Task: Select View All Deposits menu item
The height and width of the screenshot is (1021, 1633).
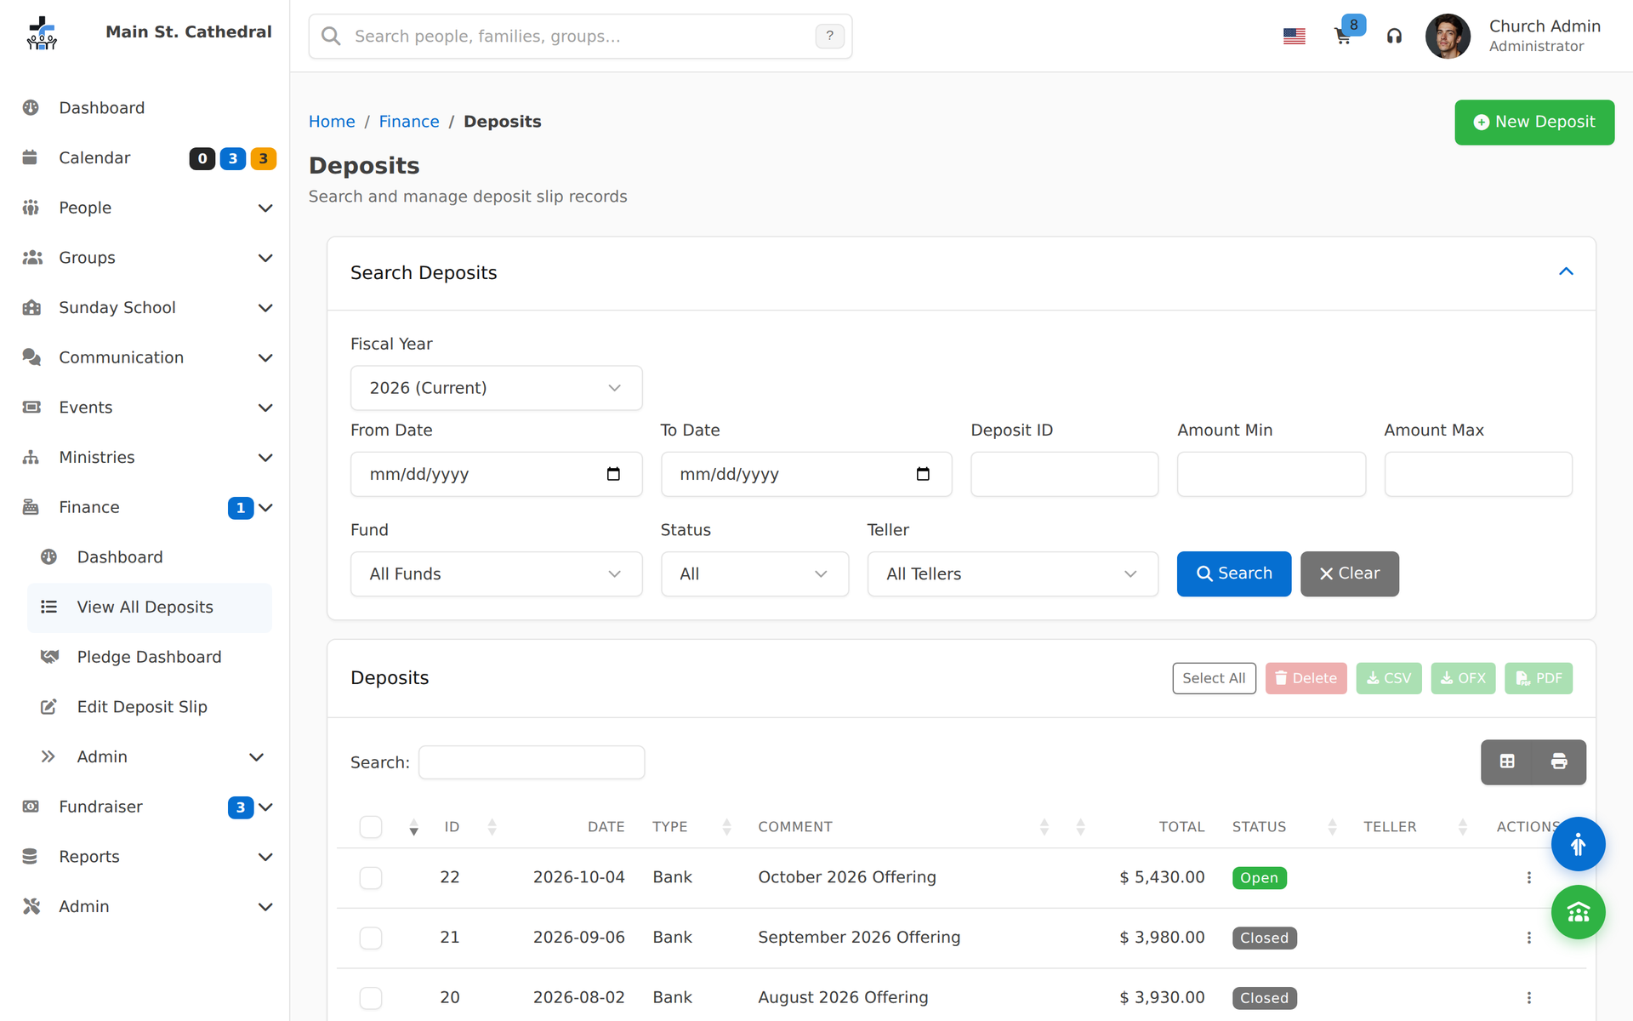Action: [x=150, y=607]
